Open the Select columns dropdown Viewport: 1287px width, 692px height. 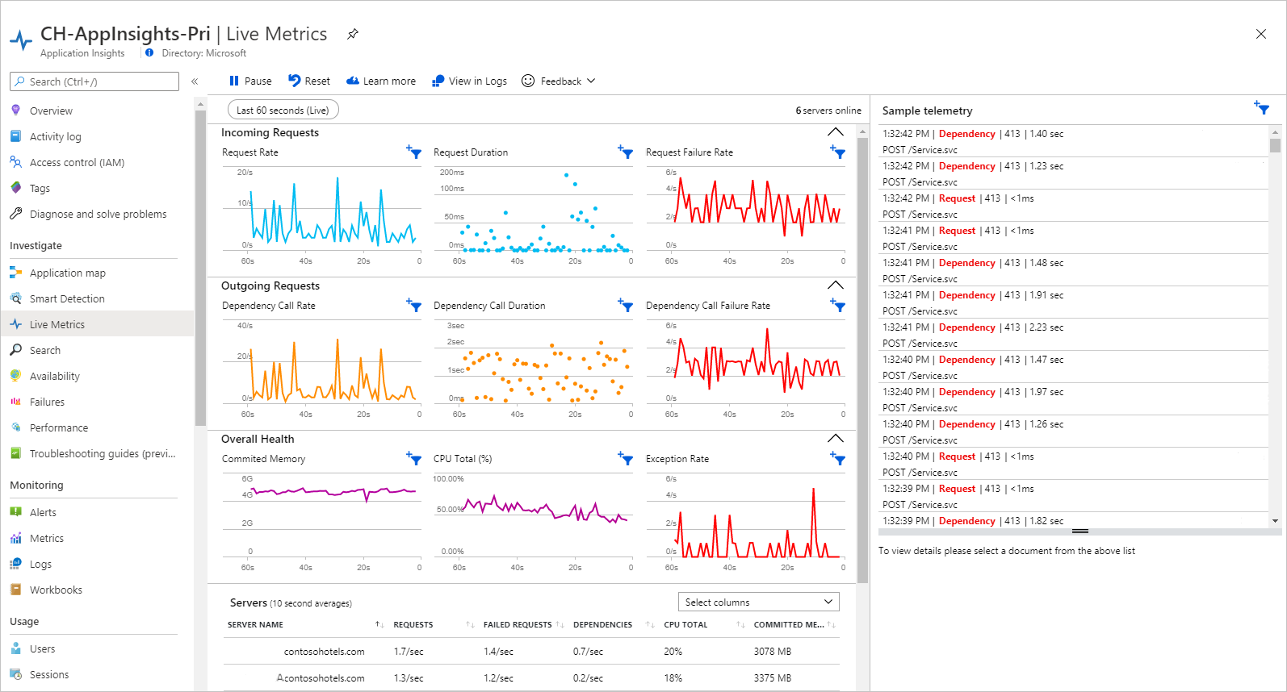[x=758, y=602]
